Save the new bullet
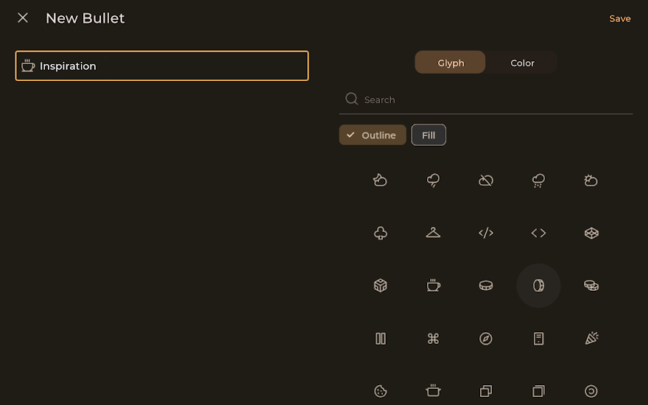The height and width of the screenshot is (405, 648). [x=619, y=18]
